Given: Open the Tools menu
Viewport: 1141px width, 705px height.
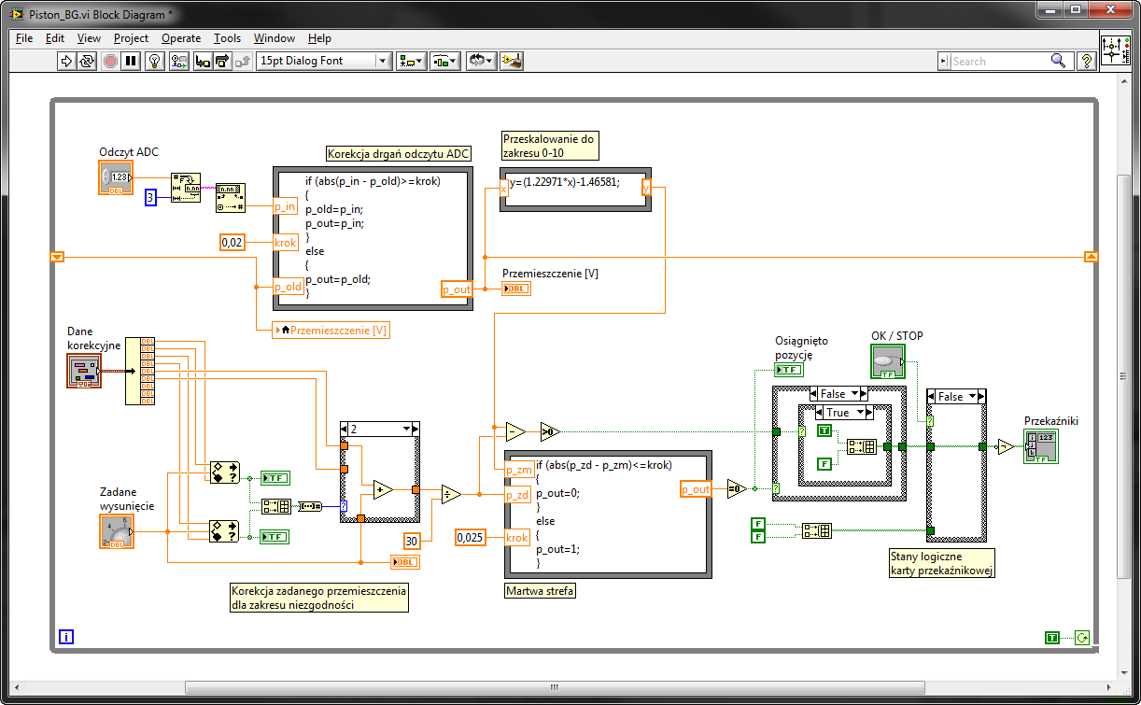Looking at the screenshot, I should (x=227, y=38).
